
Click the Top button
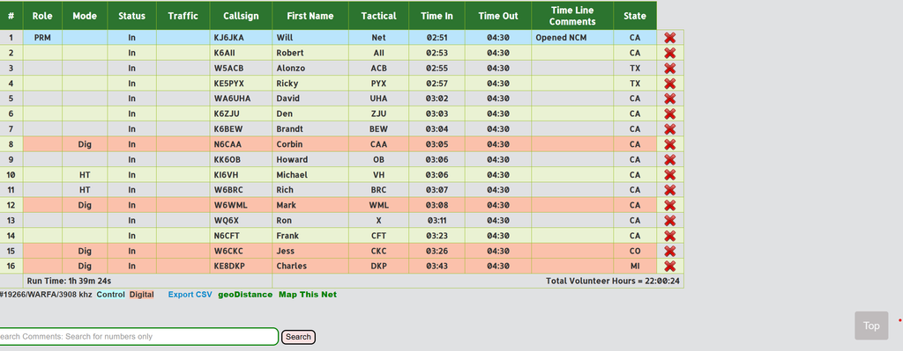tap(871, 325)
